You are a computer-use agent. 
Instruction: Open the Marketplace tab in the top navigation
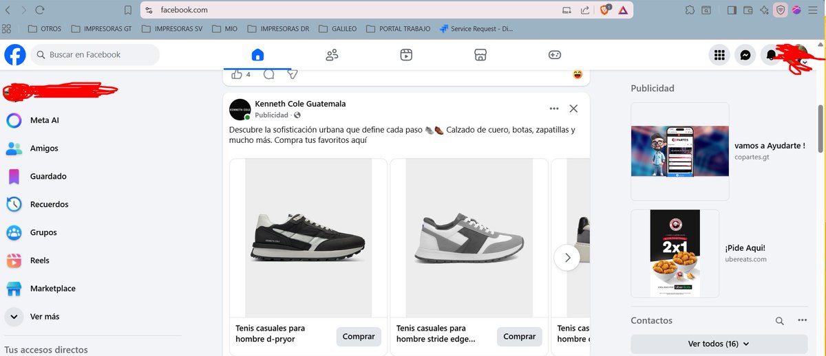pos(480,55)
